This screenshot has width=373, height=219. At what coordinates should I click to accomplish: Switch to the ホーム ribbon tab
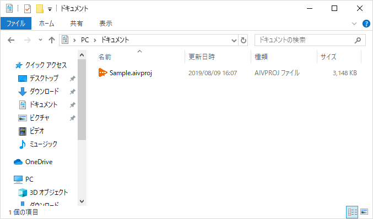pos(47,24)
